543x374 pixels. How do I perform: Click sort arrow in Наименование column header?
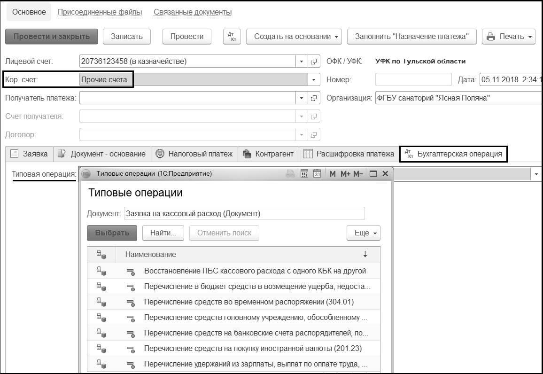pyautogui.click(x=365, y=255)
